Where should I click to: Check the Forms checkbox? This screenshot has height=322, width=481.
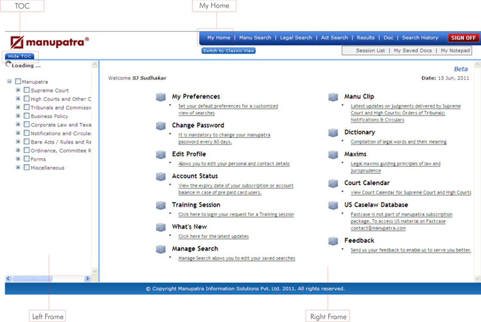point(27,159)
